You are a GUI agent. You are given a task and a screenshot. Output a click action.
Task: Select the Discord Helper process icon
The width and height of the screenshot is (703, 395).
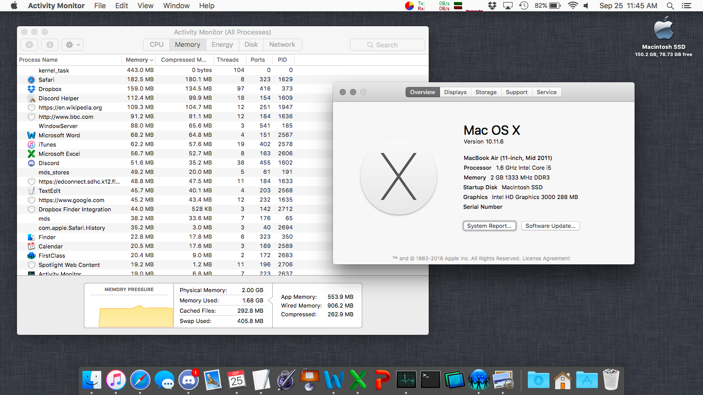(31, 98)
